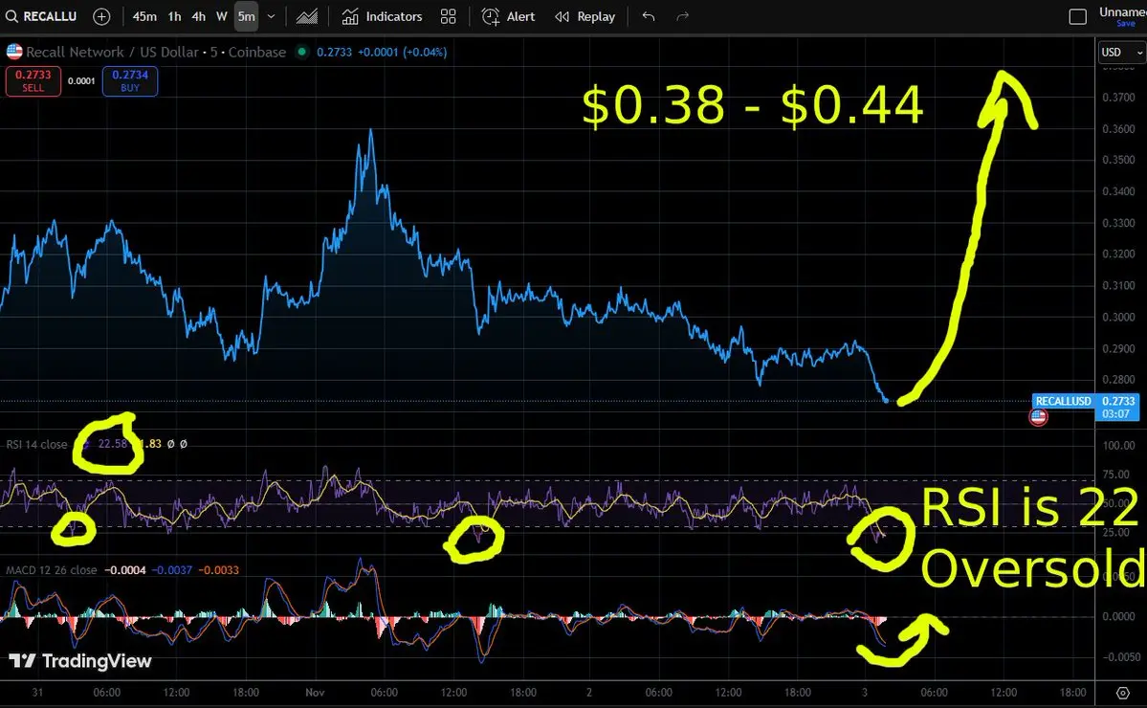
Task: Click Recall Network / US Dollar title
Action: point(112,52)
